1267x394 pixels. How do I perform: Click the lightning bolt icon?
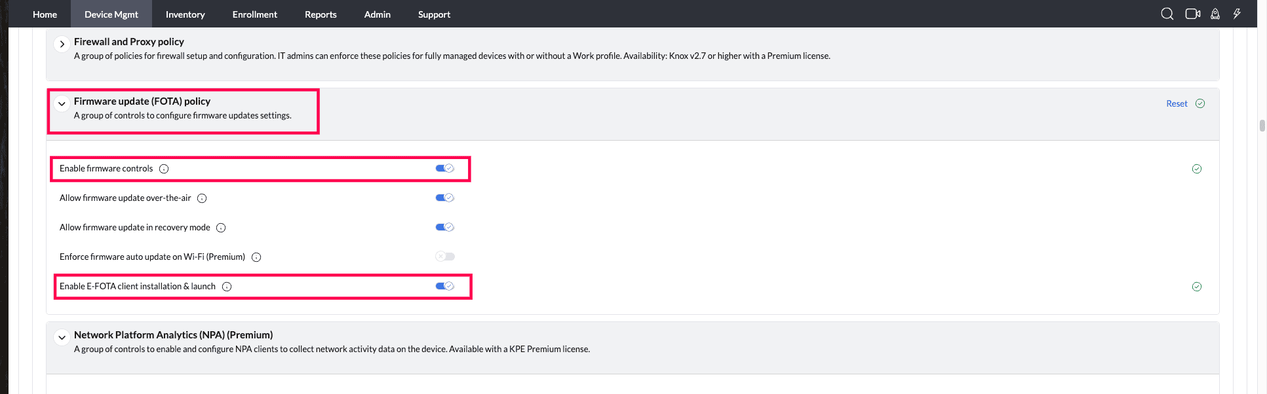pyautogui.click(x=1237, y=14)
